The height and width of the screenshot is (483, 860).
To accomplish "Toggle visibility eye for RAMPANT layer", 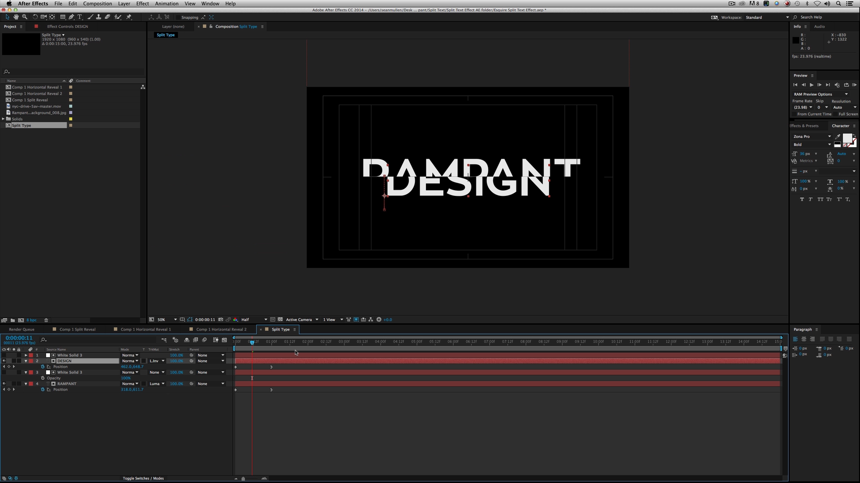I will (x=5, y=383).
